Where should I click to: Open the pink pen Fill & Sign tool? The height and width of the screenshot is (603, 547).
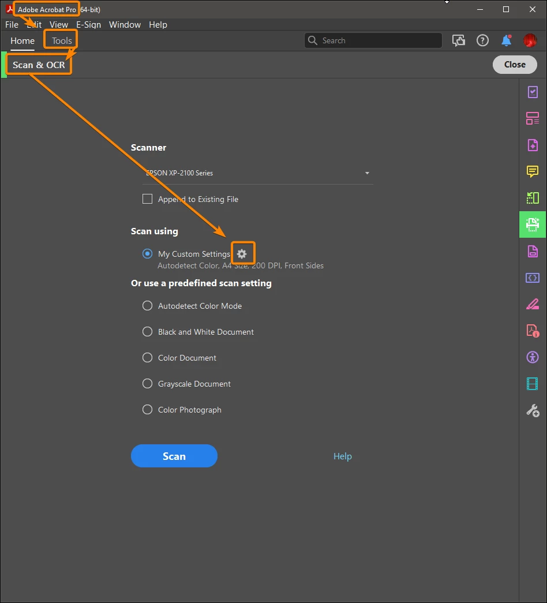pyautogui.click(x=533, y=304)
